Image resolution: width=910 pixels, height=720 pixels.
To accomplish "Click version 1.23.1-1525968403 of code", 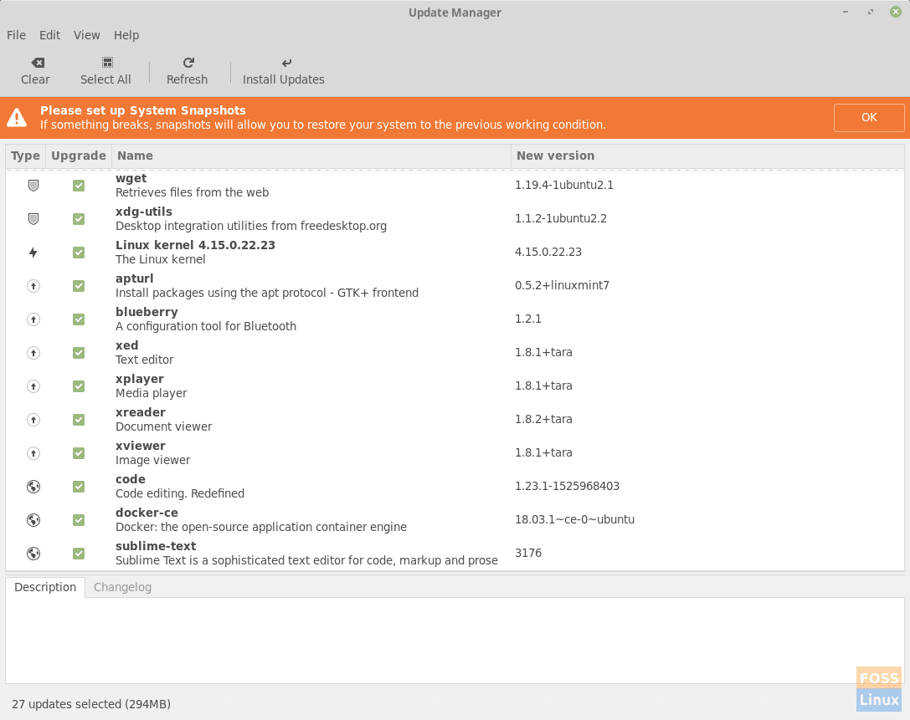I will pyautogui.click(x=567, y=487).
